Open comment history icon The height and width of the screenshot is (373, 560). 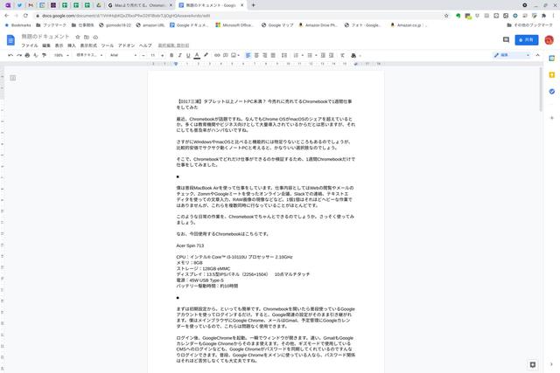506,40
